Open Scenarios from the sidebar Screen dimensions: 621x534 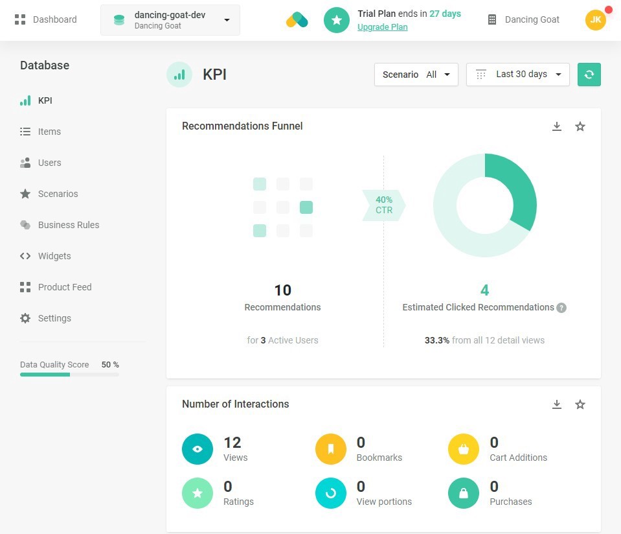(x=58, y=194)
